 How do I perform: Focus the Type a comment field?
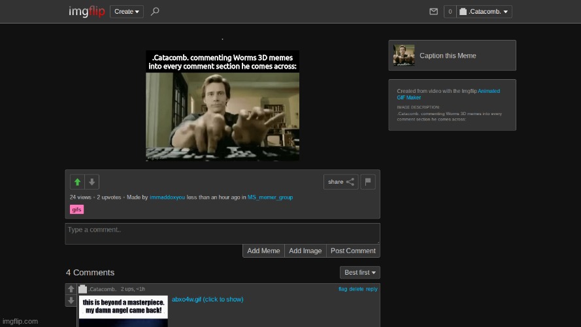pos(222,233)
